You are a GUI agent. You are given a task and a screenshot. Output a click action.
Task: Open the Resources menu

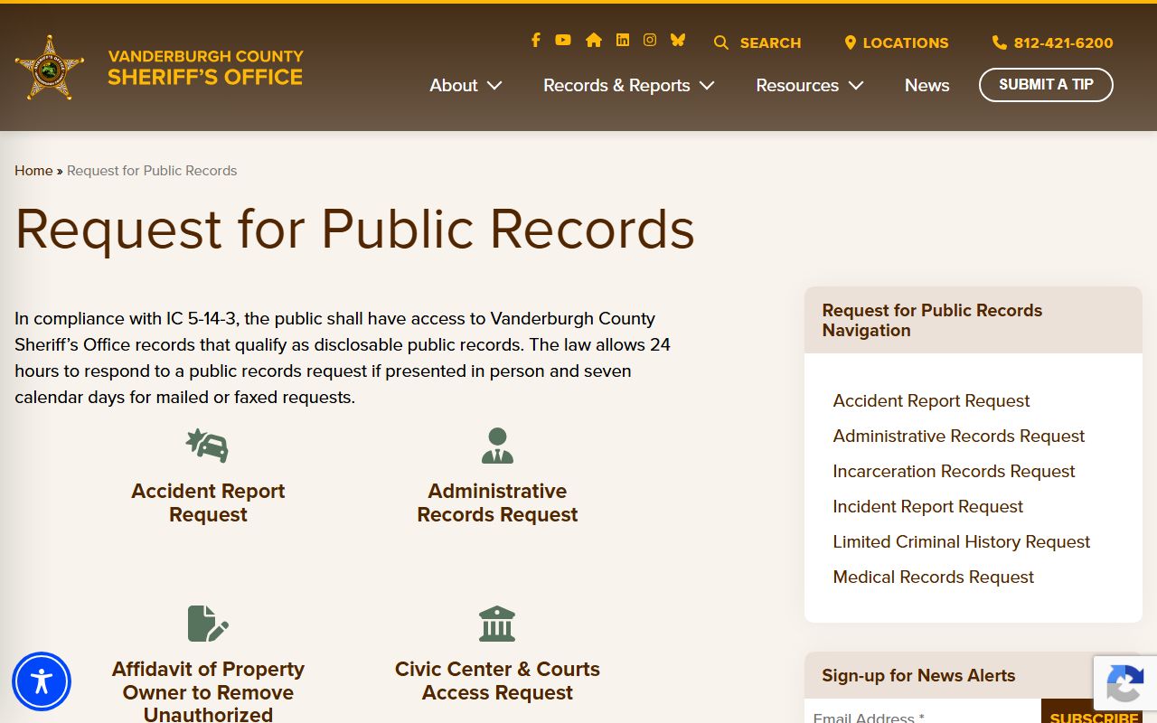point(797,85)
